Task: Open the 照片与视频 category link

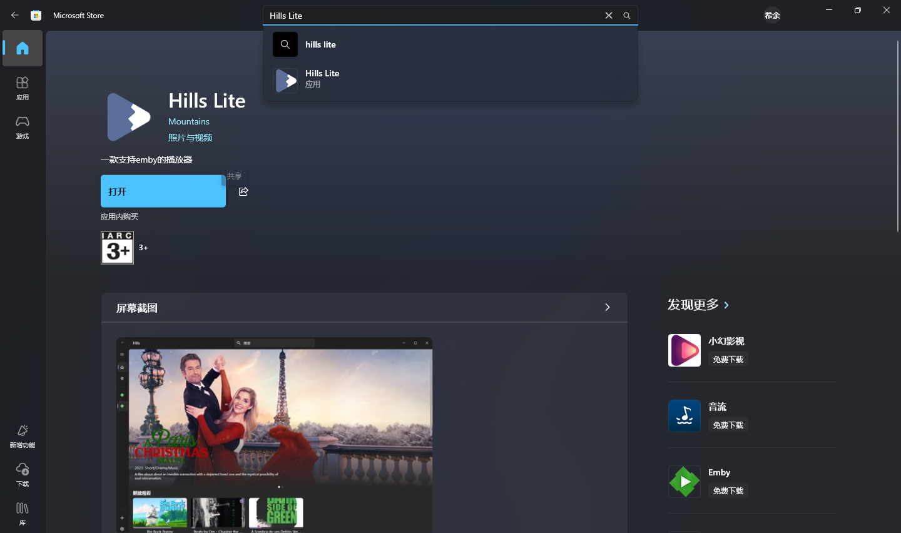Action: pyautogui.click(x=190, y=138)
